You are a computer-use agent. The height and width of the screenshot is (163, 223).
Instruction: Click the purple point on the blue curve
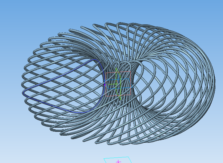(x=105, y=85)
